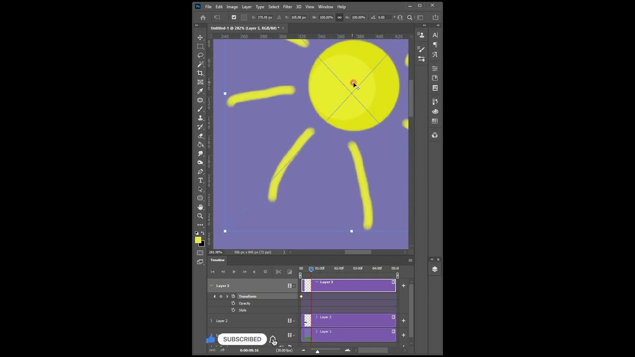The image size is (635, 357).
Task: Open the Filter menu
Action: tap(287, 7)
